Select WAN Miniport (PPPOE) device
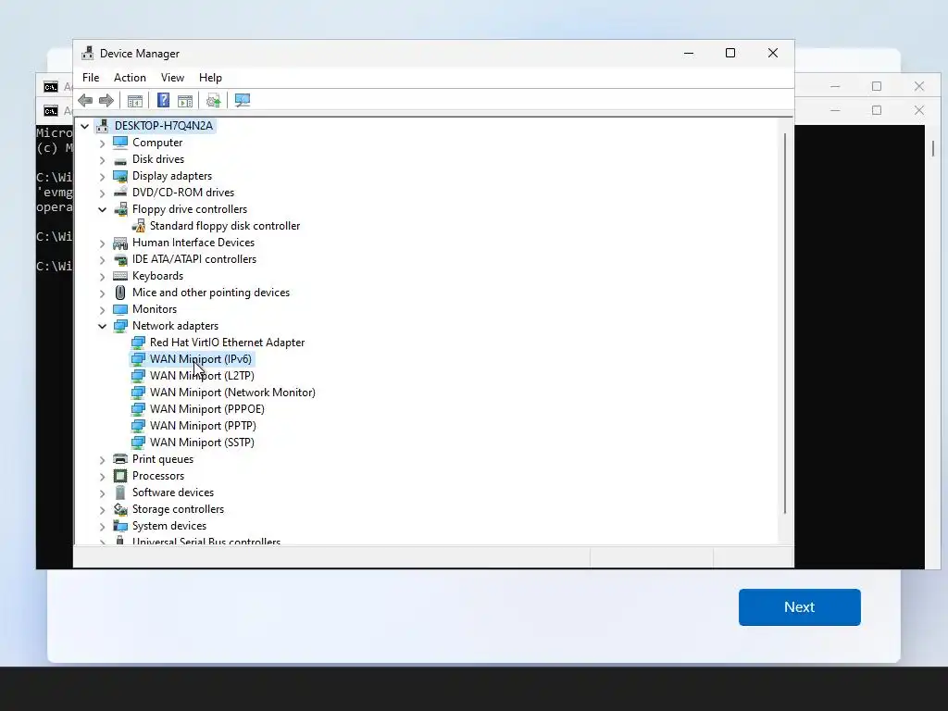The height and width of the screenshot is (711, 948). (206, 409)
